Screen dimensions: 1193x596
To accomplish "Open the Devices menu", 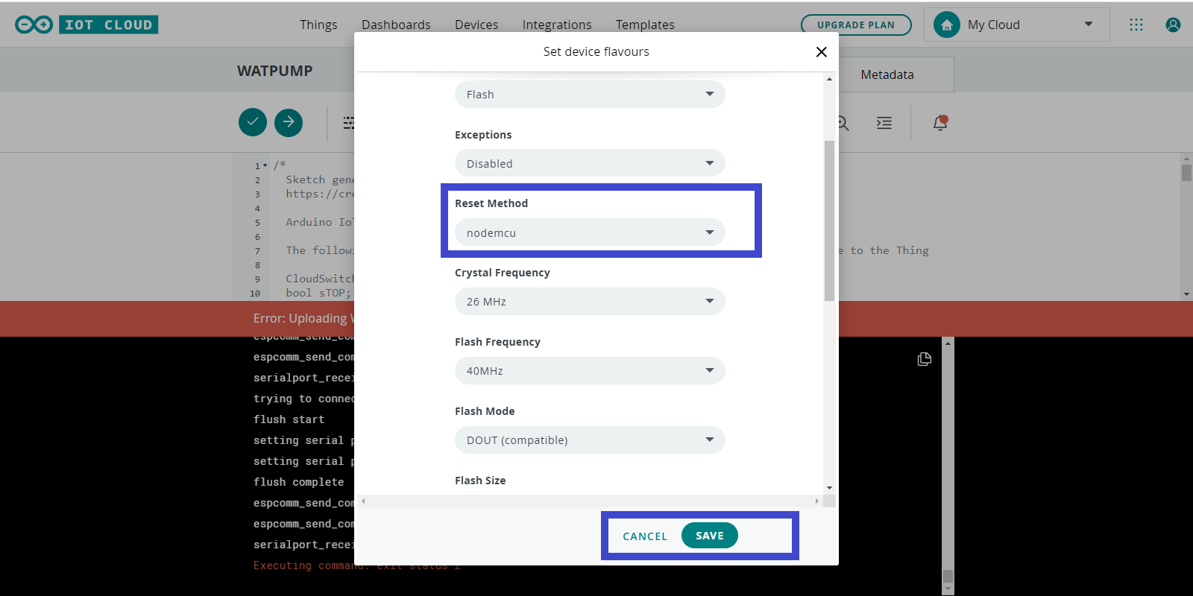I will tap(476, 25).
